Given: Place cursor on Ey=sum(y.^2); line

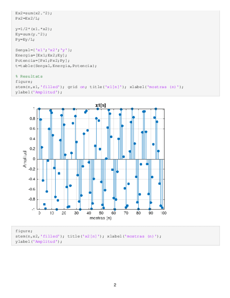Looking at the screenshot, I should click(x=31, y=34).
